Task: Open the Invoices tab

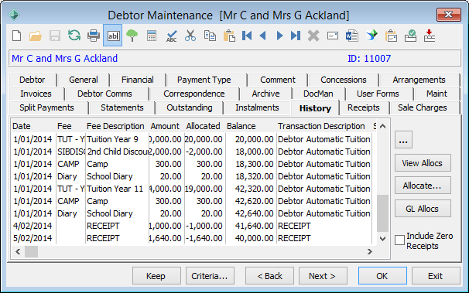Action: pos(36,94)
